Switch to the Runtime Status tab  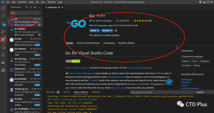pos(126,43)
